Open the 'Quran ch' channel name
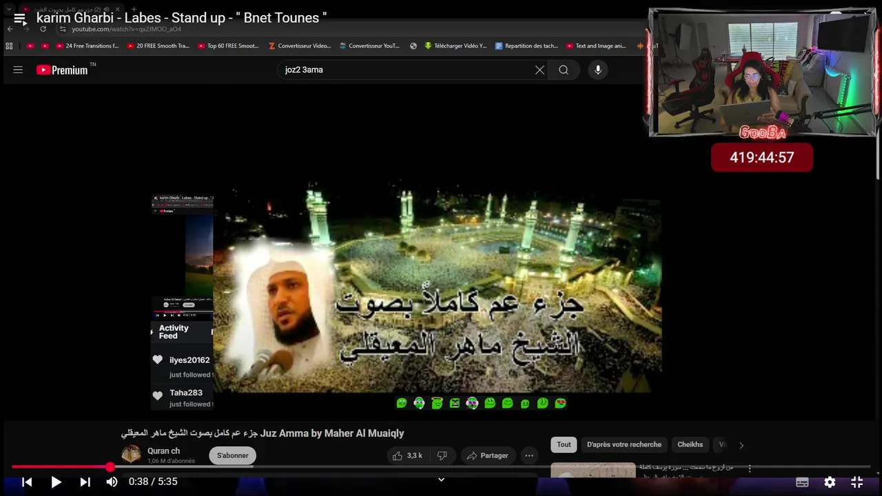The width and height of the screenshot is (882, 496). pyautogui.click(x=163, y=451)
